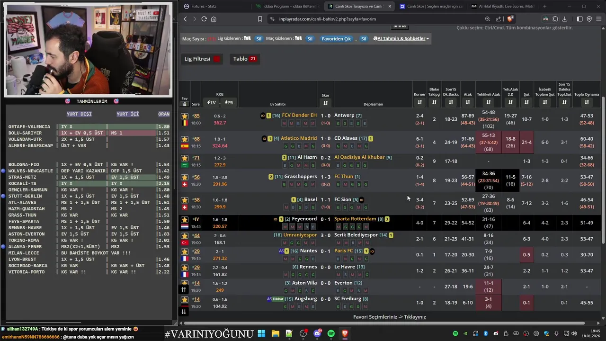Click the share icon in the address bar
606x341 pixels.
[x=499, y=19]
